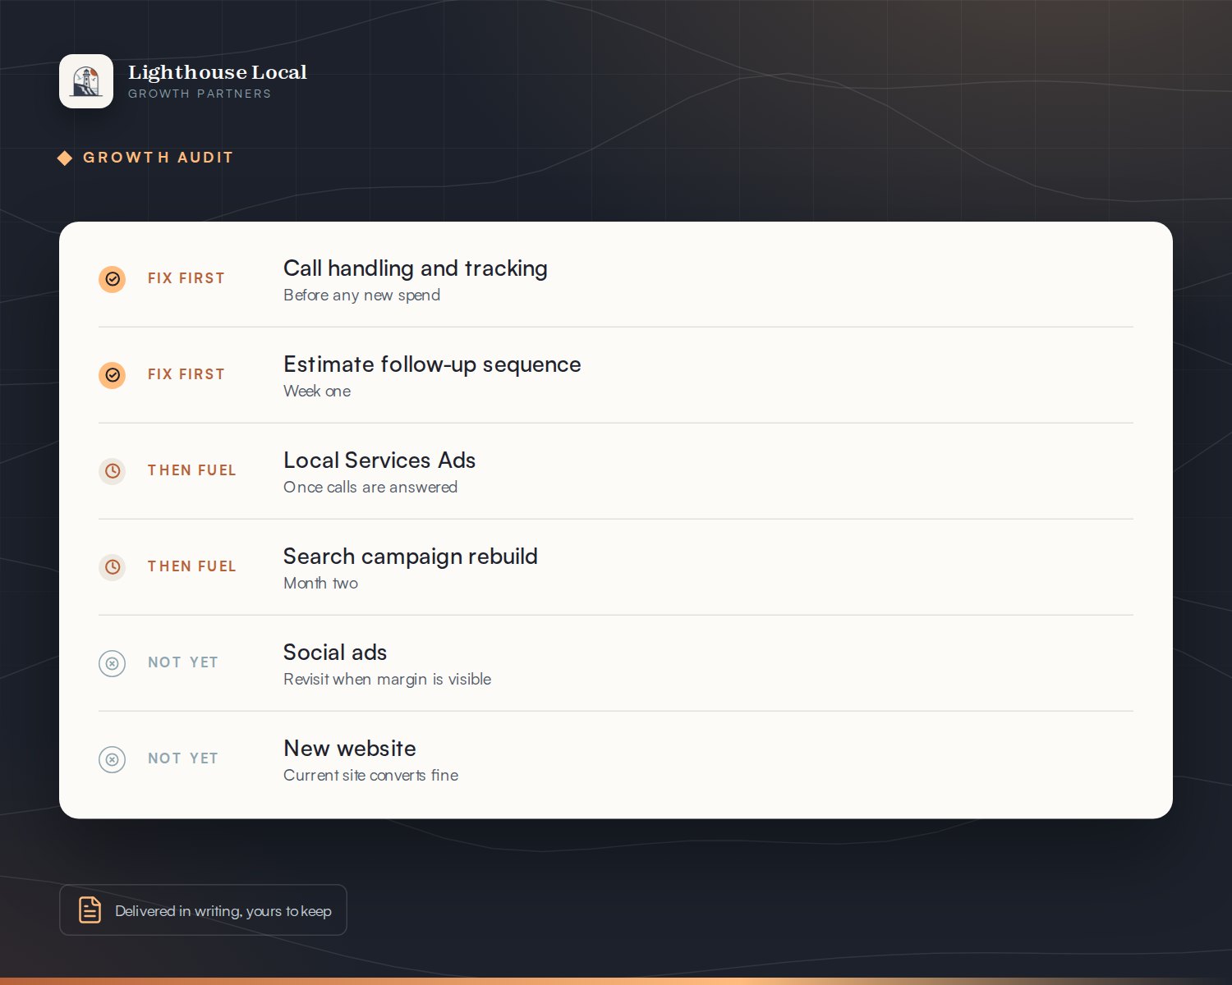Screen dimensions: 1232x985
Task: Click the orange diamond beside Growth Audit
Action: pyautogui.click(x=65, y=158)
